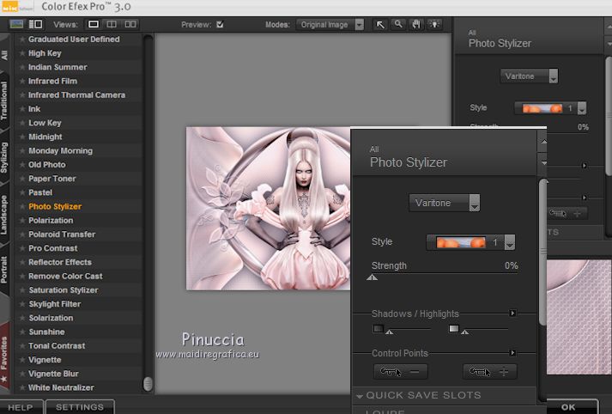Open the Modes Original Image dropdown
This screenshot has width=612, height=414.
360,25
